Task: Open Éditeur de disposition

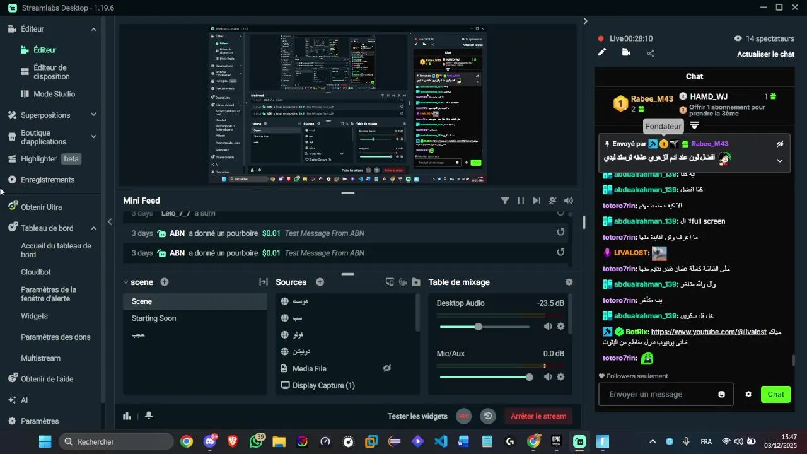Action: click(53, 72)
